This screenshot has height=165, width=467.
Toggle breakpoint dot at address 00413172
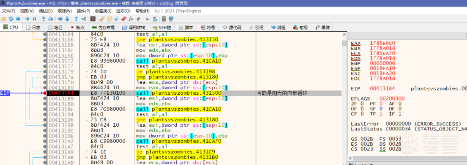45,60
